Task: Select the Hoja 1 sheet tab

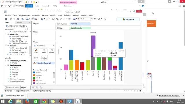Action: pyautogui.click(x=24, y=87)
